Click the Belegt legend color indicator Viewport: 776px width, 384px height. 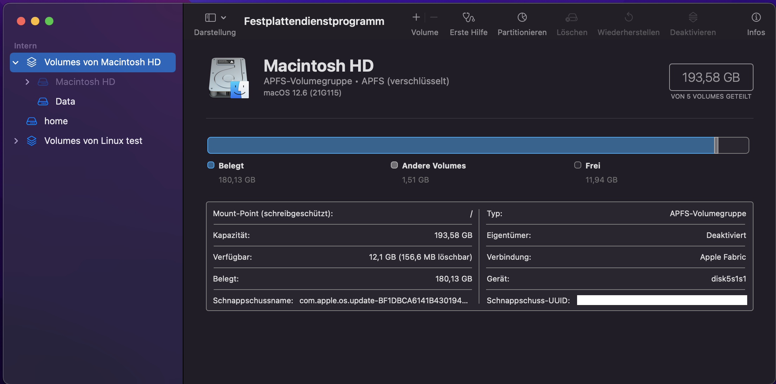point(211,165)
